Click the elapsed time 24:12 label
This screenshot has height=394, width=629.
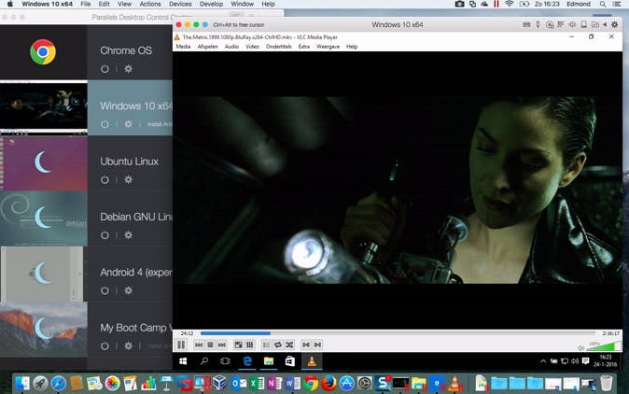(187, 333)
